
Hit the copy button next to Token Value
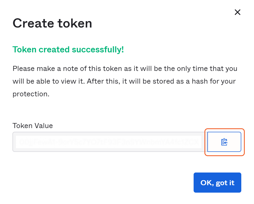click(x=224, y=142)
